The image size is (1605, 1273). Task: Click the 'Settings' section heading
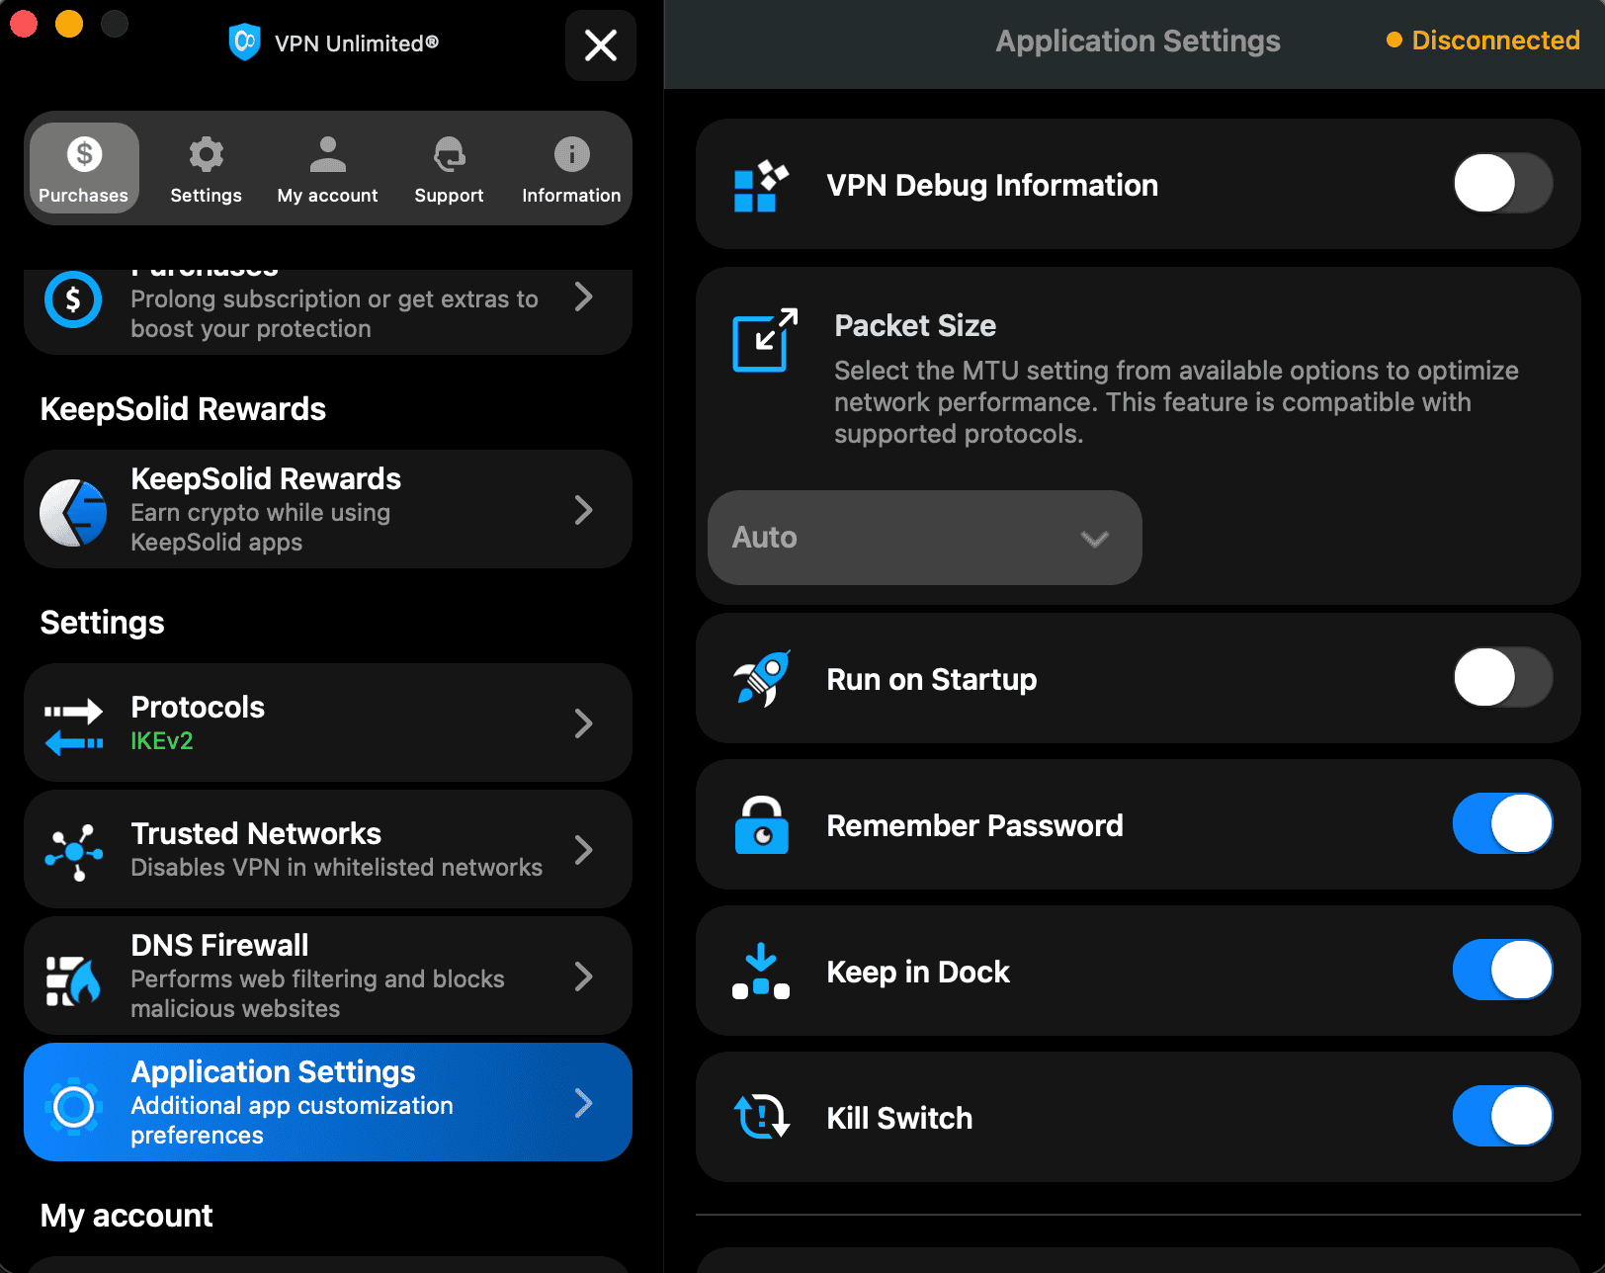pos(102,623)
